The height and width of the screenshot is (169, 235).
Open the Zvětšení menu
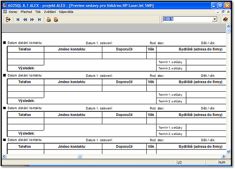(50, 12)
